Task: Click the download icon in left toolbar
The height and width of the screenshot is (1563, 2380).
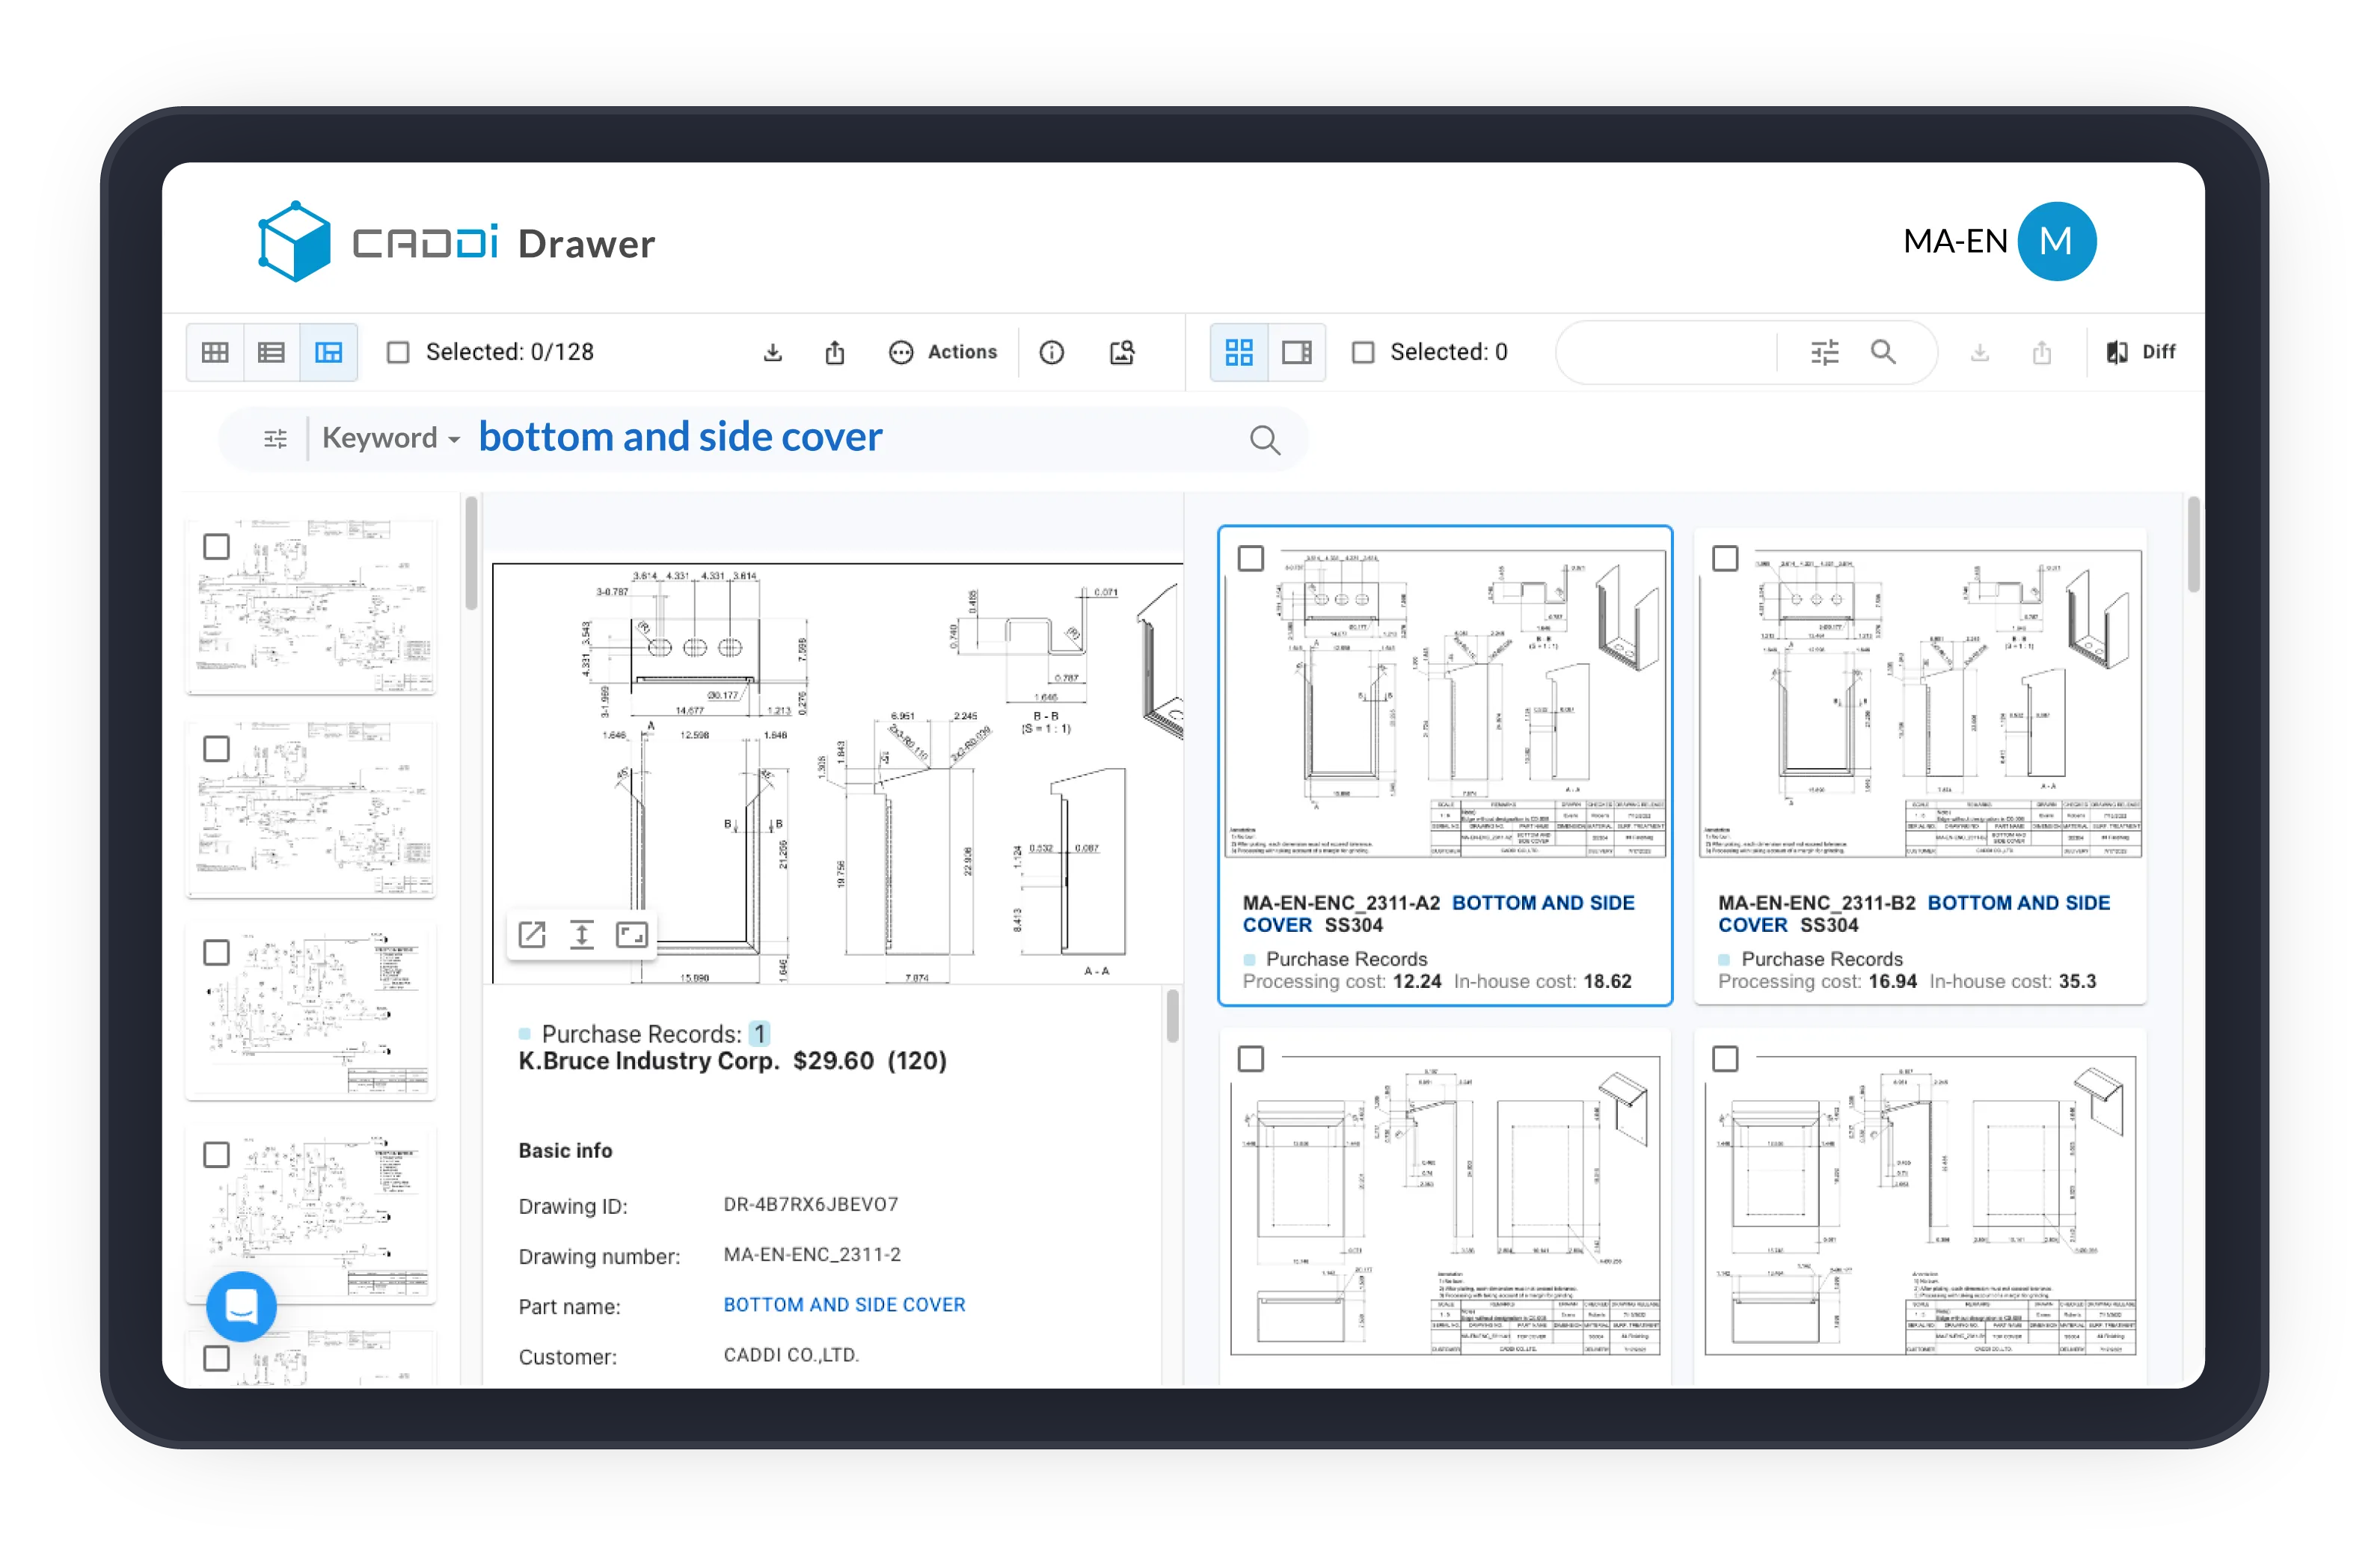Action: coord(772,352)
